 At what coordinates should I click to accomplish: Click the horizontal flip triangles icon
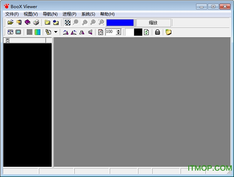(x=82, y=32)
